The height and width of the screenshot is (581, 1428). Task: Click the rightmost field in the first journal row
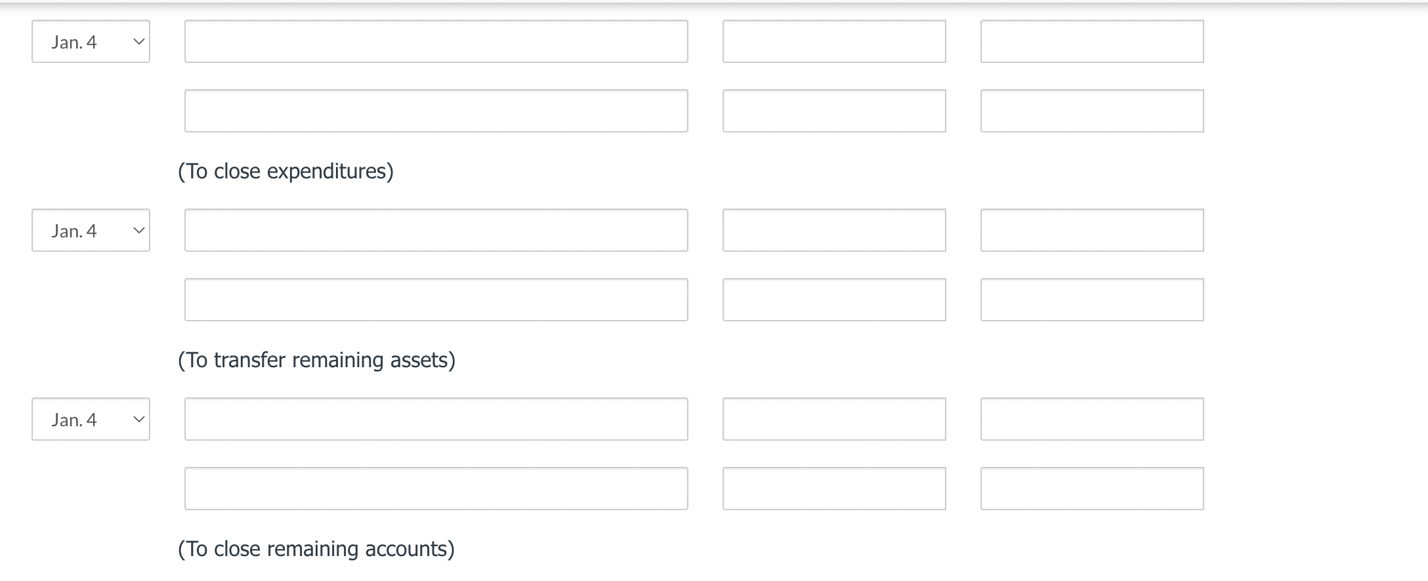point(1091,41)
